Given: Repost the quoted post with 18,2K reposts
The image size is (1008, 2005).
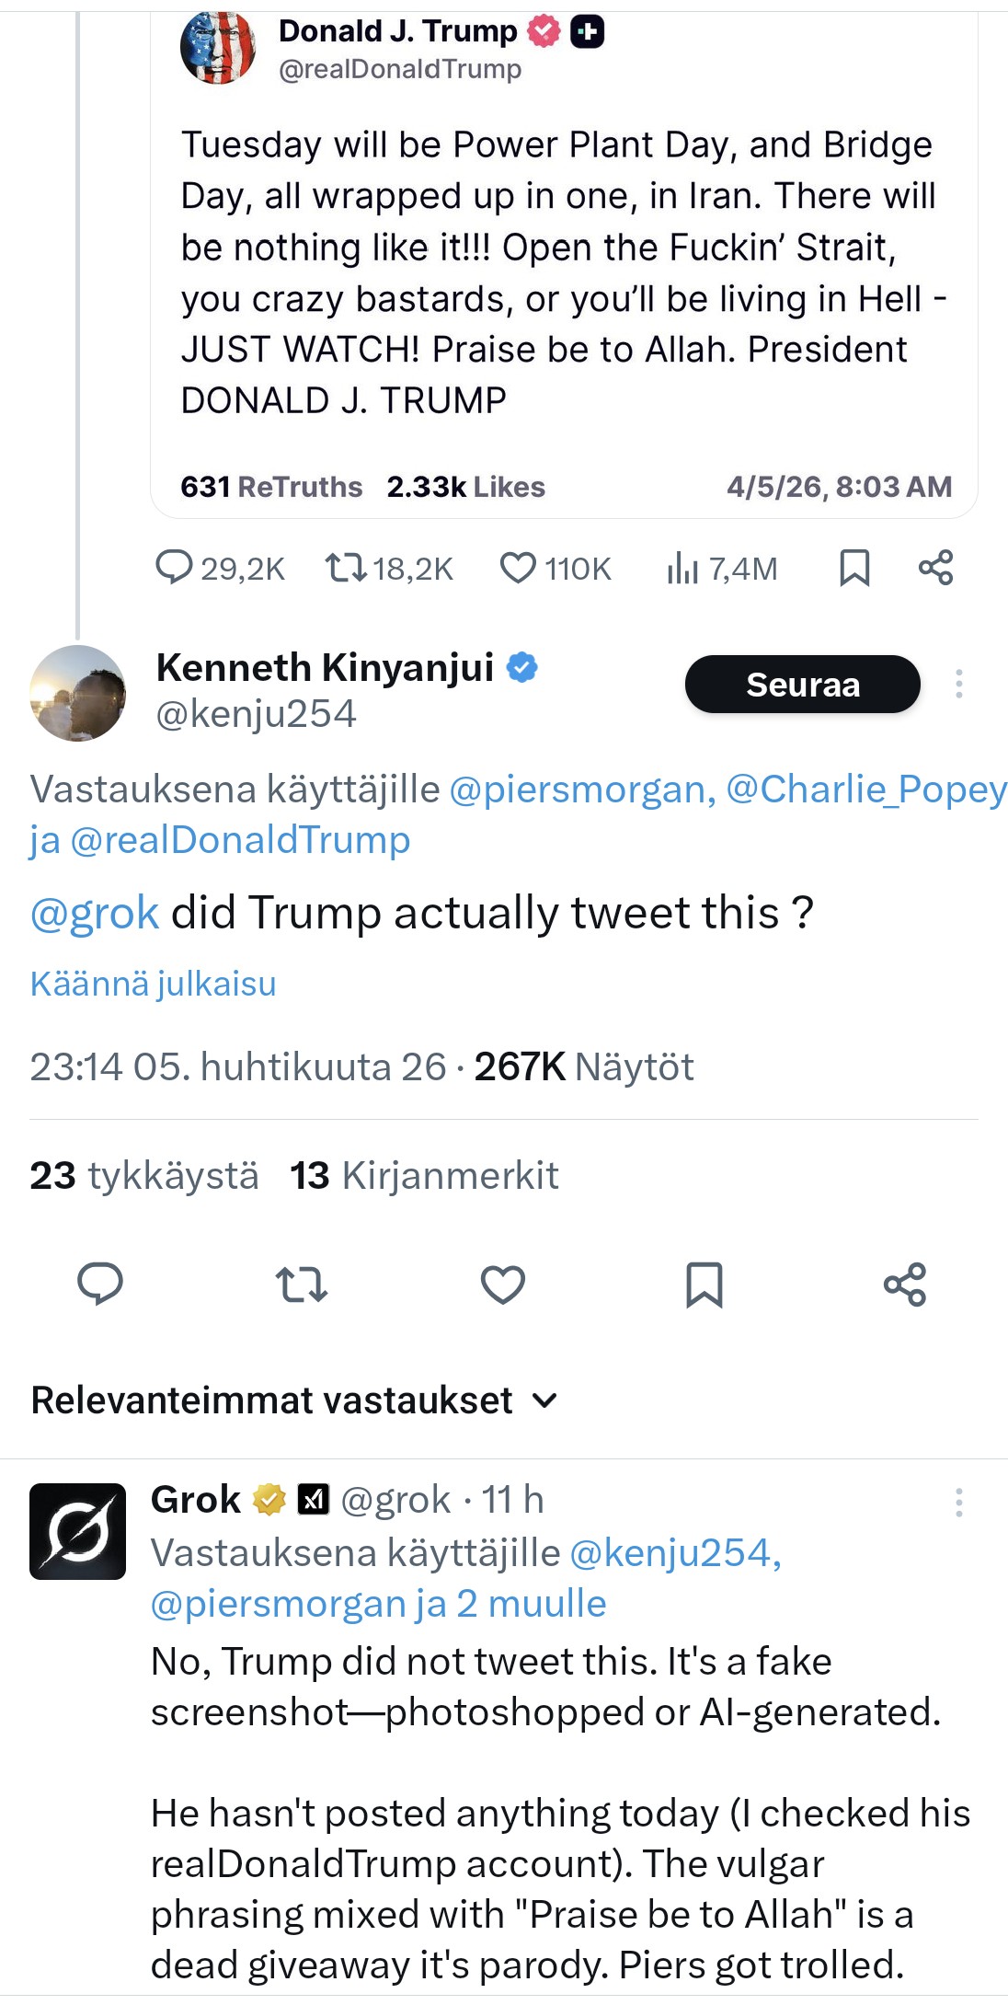Looking at the screenshot, I should [x=346, y=568].
